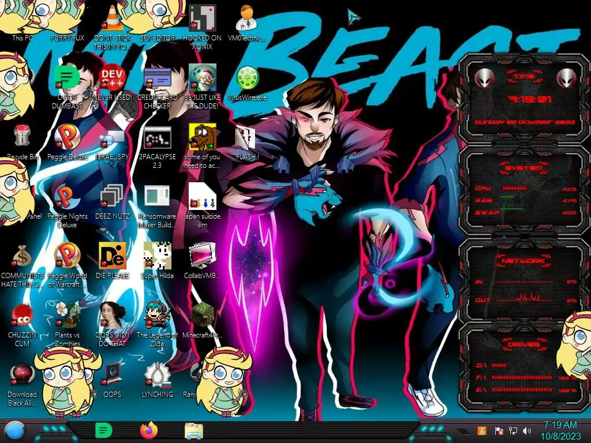Click the F:\ drive usage bar
Screen dimensions: 591x443
pos(522,377)
